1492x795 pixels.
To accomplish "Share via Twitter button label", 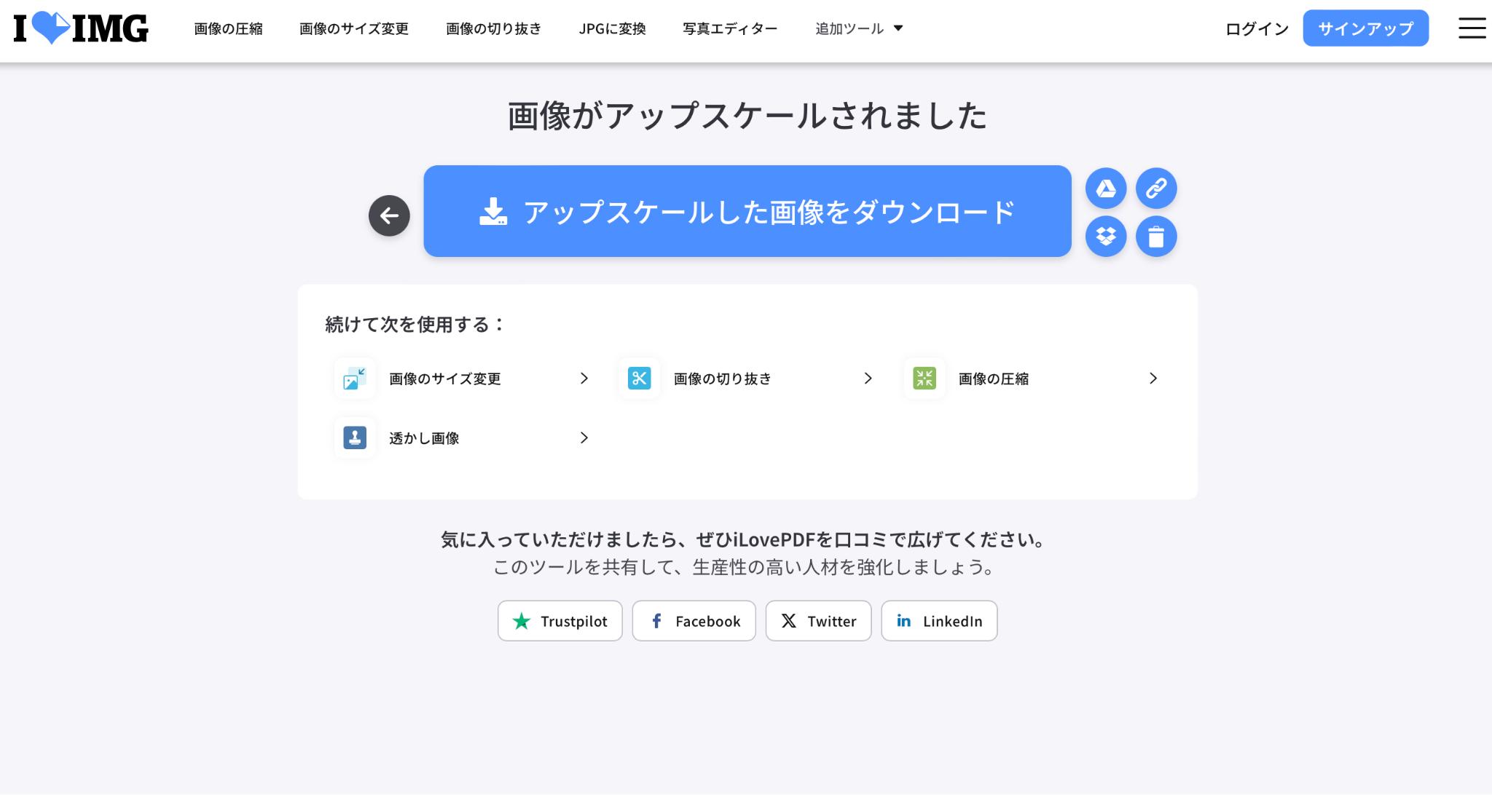I will click(x=831, y=621).
